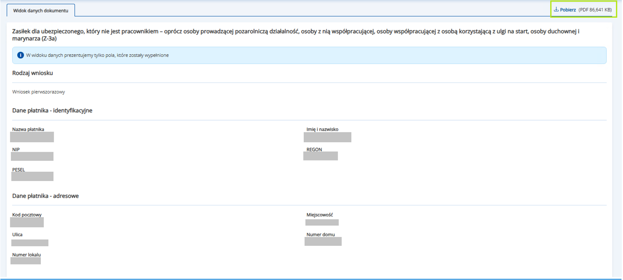Click the redacted PESEL value
623x280 pixels.
(32, 177)
